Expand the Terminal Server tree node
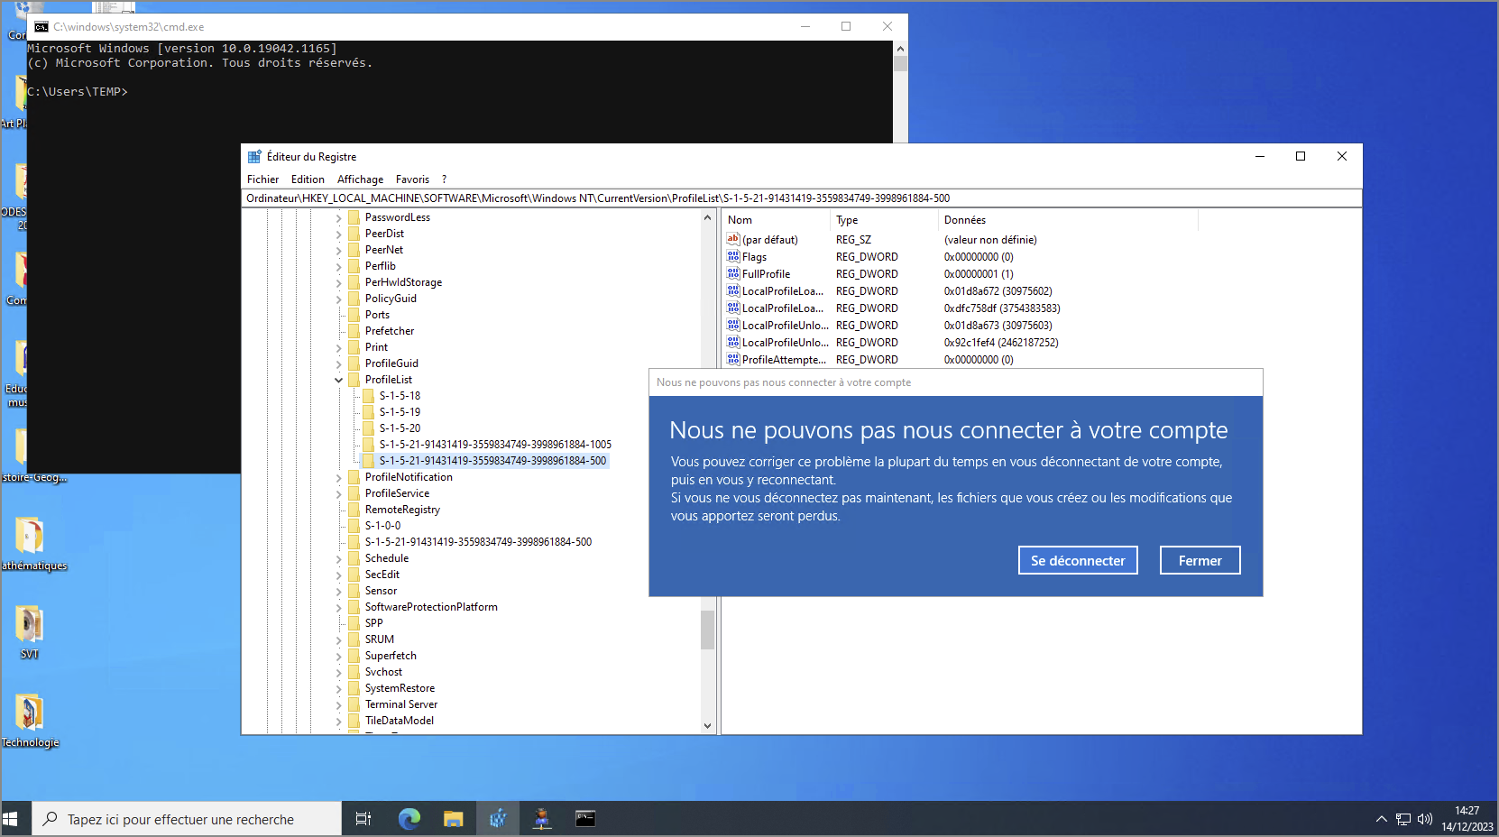 [x=339, y=704]
